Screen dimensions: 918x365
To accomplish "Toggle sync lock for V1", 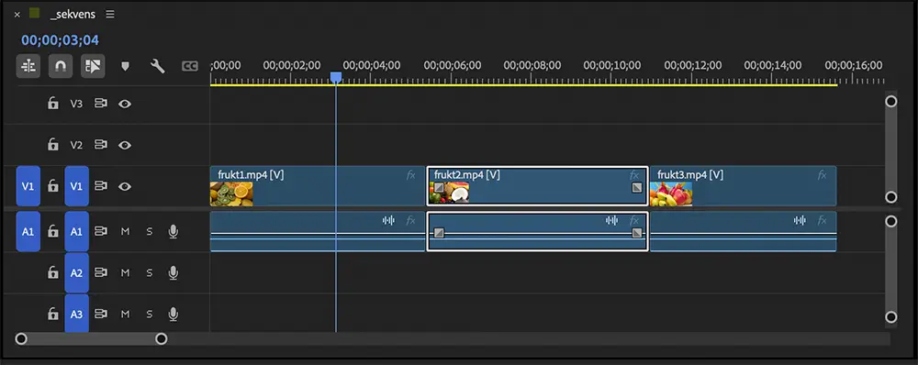I will [x=101, y=186].
